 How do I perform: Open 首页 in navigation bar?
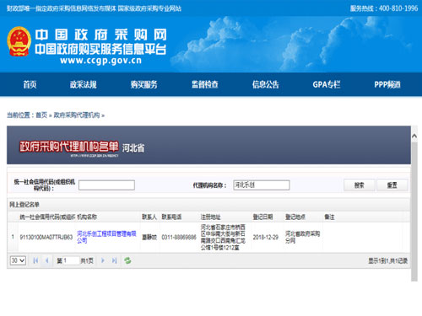[30, 84]
